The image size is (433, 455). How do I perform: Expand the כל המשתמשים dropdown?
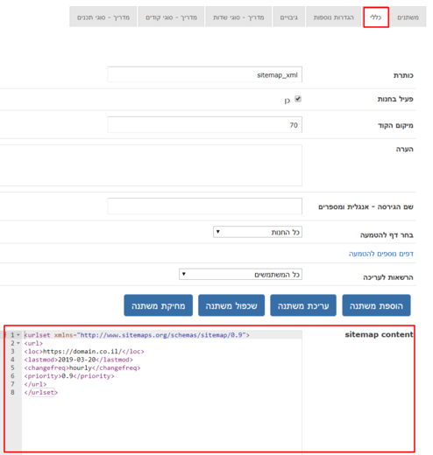(240, 275)
